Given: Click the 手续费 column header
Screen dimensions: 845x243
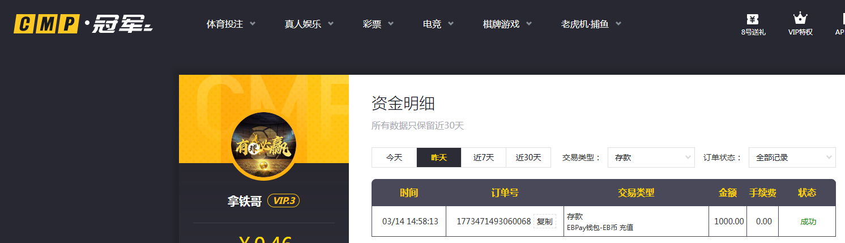Looking at the screenshot, I should point(763,193).
